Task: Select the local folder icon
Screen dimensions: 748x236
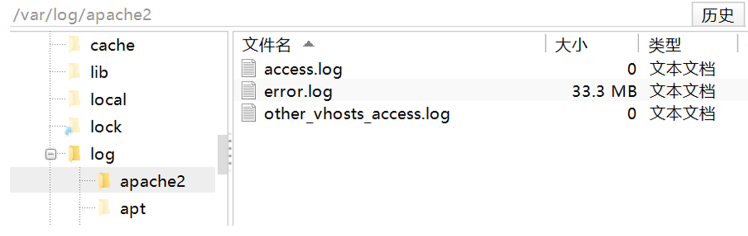Action: point(74,99)
